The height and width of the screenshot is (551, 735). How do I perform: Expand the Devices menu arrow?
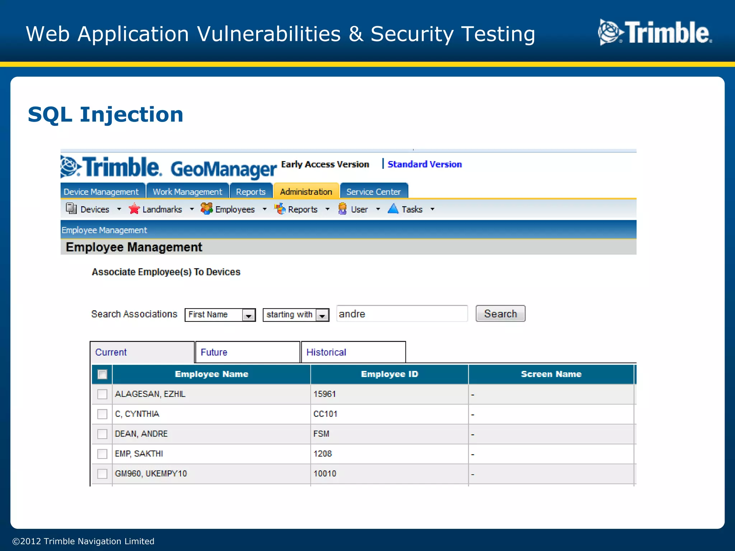(119, 209)
